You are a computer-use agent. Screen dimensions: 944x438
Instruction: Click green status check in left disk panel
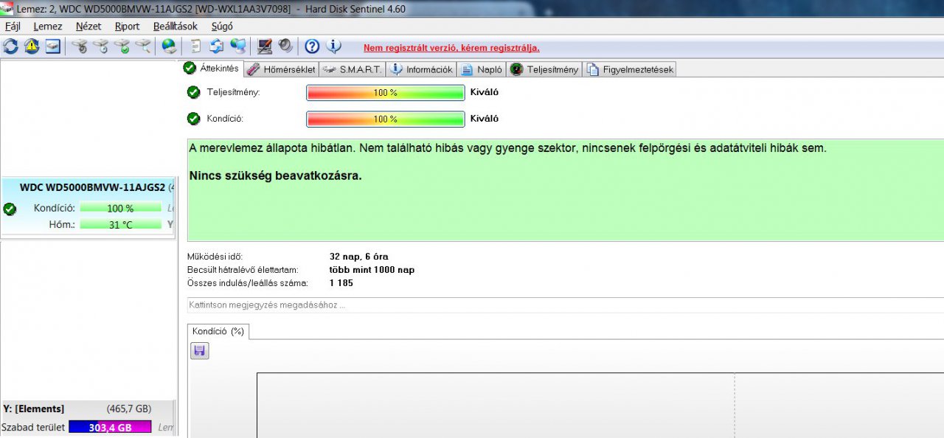(x=10, y=209)
